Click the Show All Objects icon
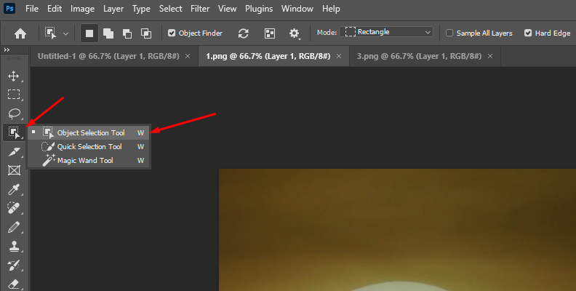The width and height of the screenshot is (576, 291). coord(270,33)
